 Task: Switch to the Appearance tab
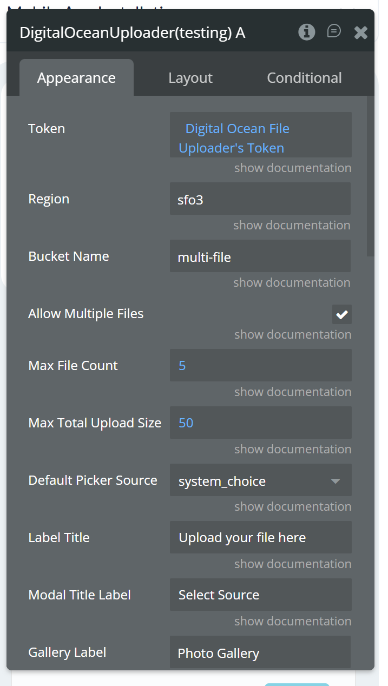76,77
